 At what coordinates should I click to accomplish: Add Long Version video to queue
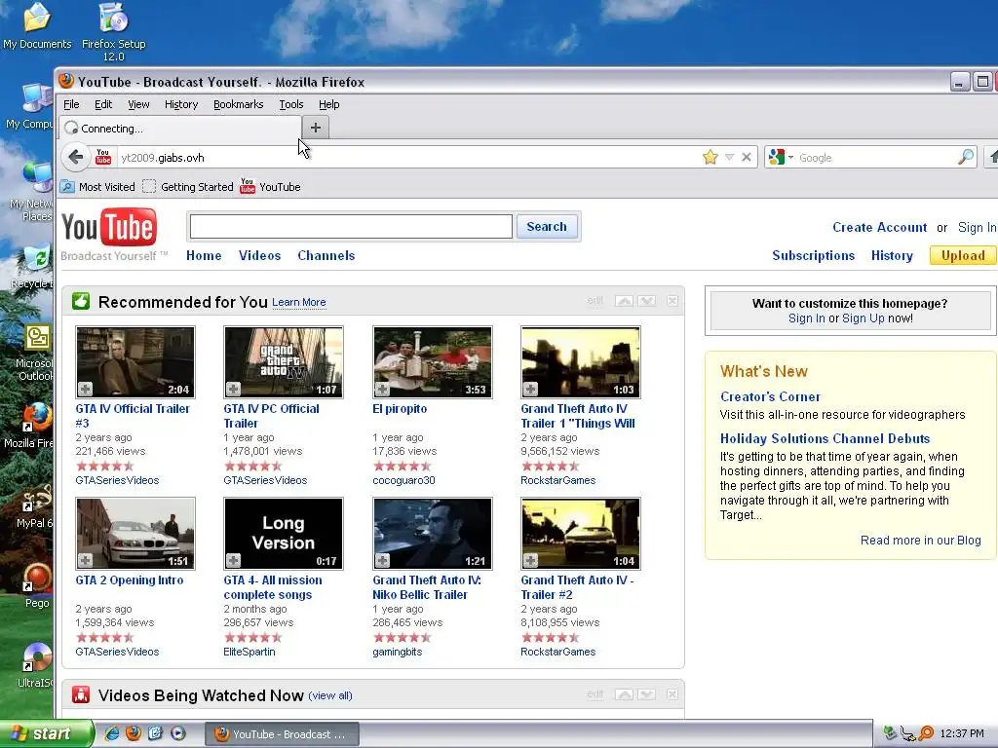234,560
